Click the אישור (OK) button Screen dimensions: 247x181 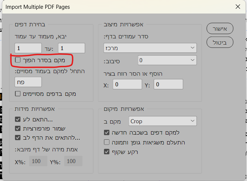220,28
